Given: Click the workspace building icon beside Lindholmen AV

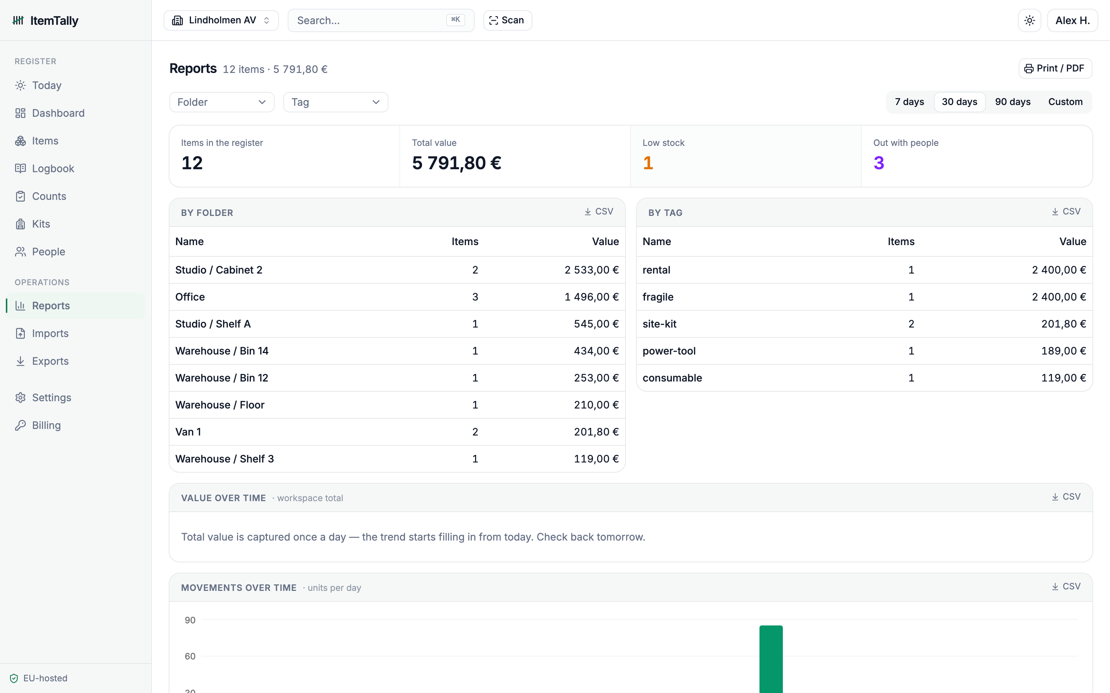Looking at the screenshot, I should 177,20.
